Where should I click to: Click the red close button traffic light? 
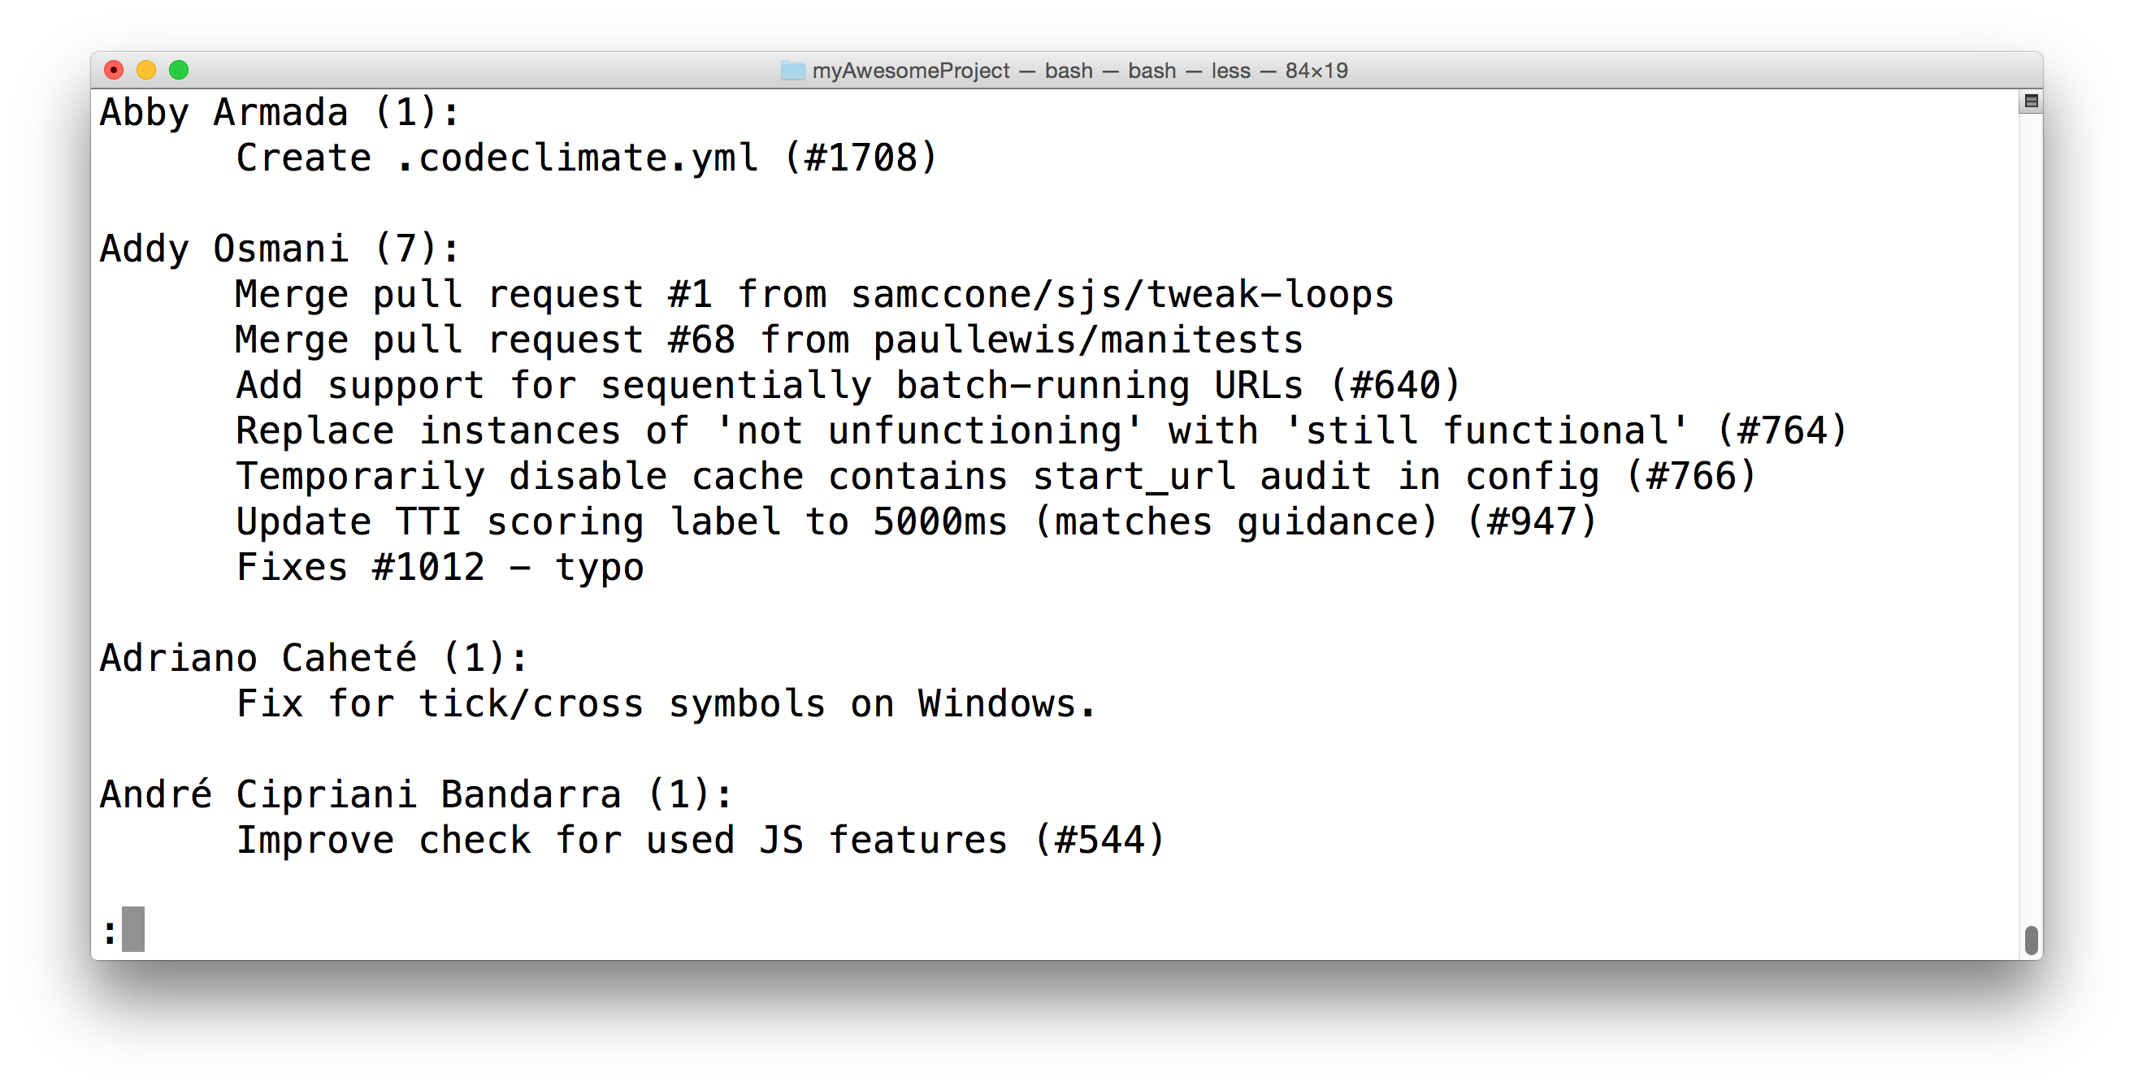click(x=115, y=71)
